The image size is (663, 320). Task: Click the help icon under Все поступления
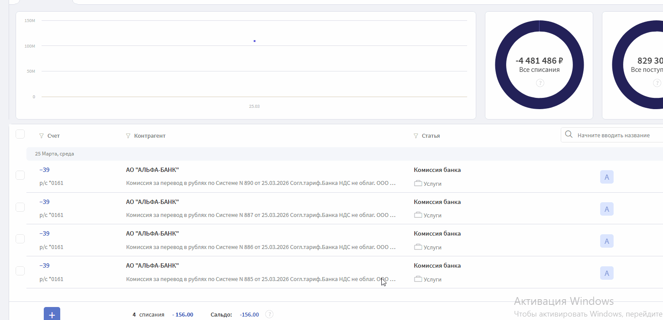tap(657, 83)
